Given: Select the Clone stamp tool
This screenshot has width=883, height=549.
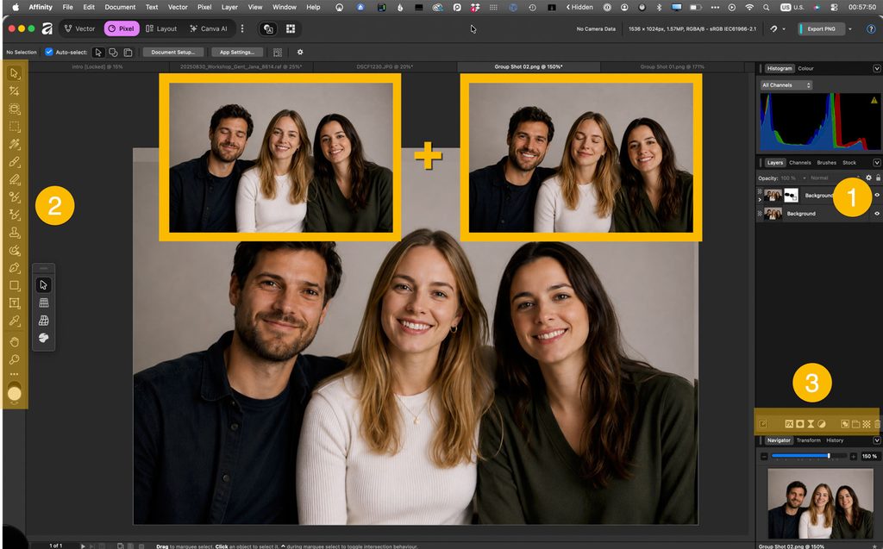Looking at the screenshot, I should pyautogui.click(x=15, y=233).
